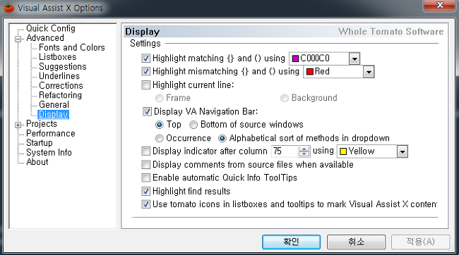459x255 pixels.
Task: Increase column value with up spinner arrow
Action: 304,149
